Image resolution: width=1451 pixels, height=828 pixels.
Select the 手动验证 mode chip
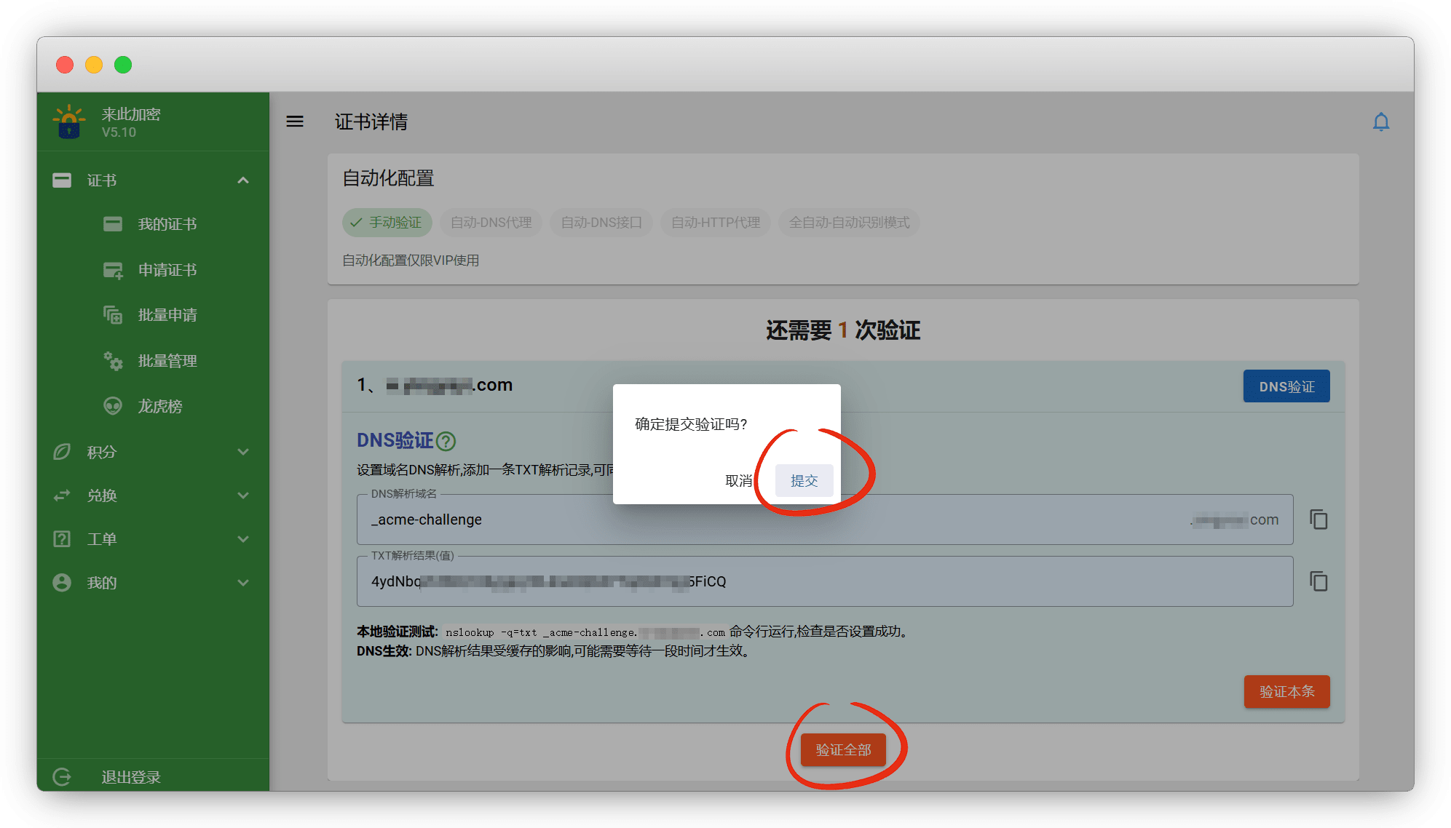coord(387,223)
